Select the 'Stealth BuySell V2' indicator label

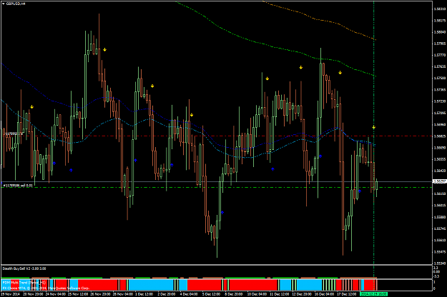pyautogui.click(x=24, y=268)
